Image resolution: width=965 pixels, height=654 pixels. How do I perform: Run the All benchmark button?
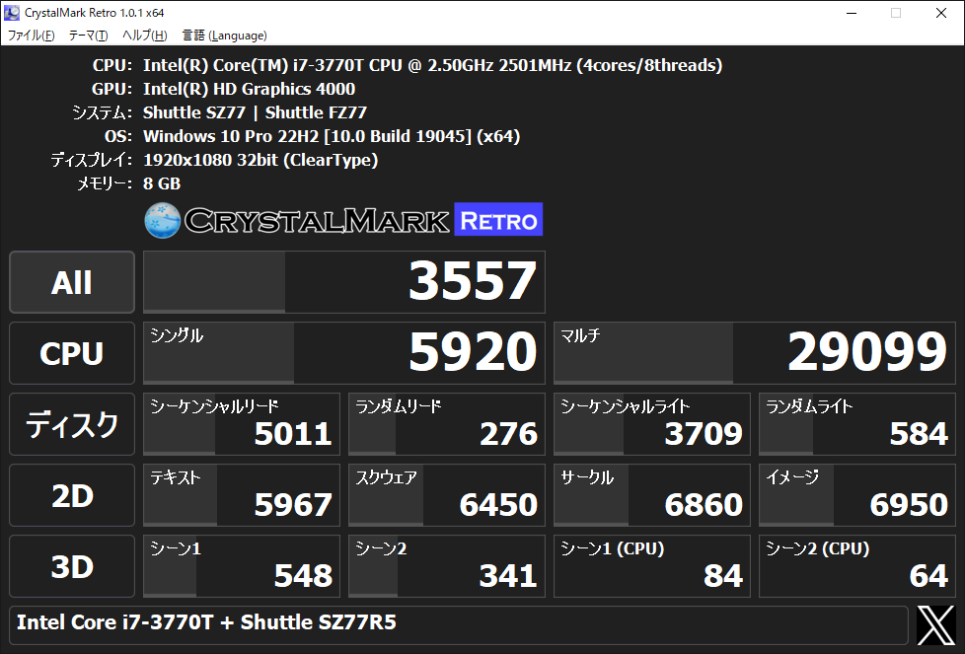72,282
